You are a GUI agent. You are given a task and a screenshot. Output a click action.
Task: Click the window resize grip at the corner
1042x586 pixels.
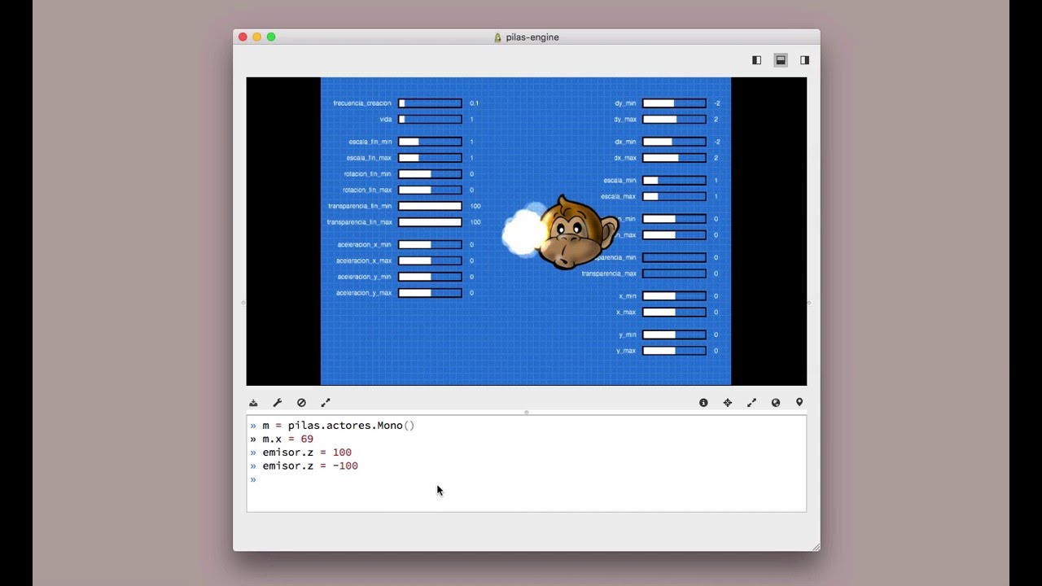coord(815,547)
